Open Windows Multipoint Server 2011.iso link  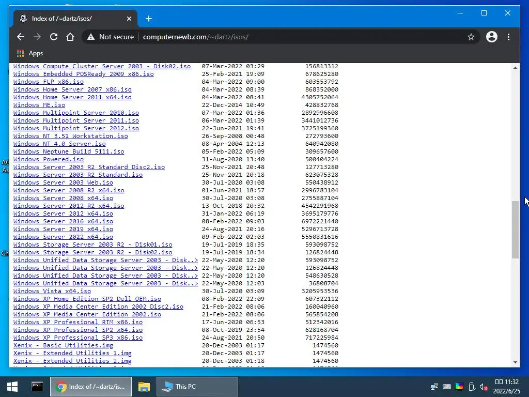click(x=76, y=120)
